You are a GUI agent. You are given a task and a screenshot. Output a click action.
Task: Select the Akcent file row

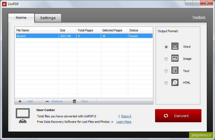84,36
